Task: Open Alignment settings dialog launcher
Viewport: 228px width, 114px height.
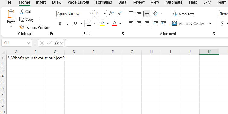Action: 214,34
